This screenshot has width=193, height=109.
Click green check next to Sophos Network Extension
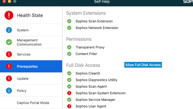click(x=69, y=28)
